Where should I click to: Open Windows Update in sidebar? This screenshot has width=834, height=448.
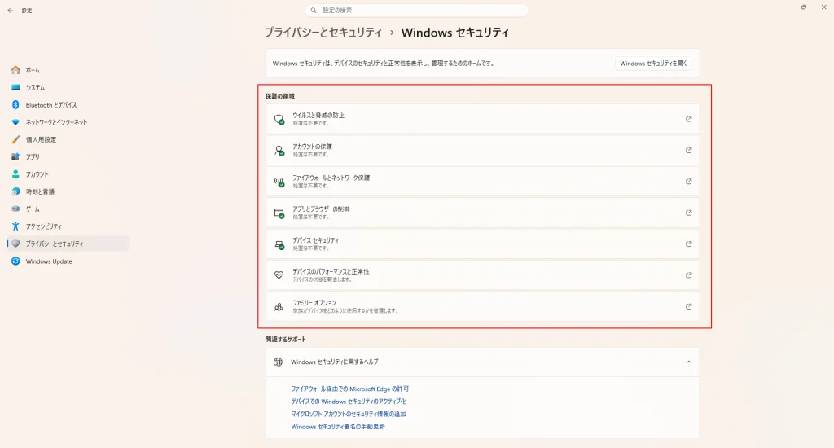coord(68,261)
